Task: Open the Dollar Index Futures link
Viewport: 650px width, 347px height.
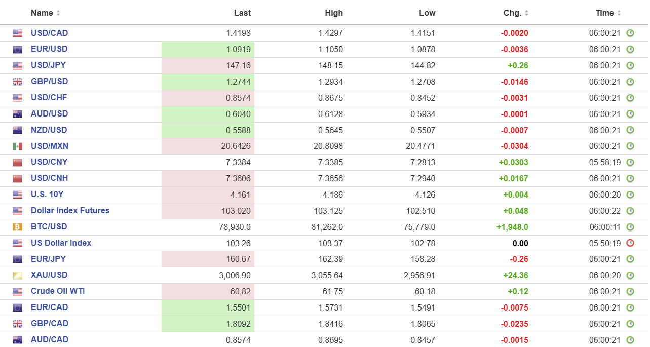Action: tap(70, 211)
